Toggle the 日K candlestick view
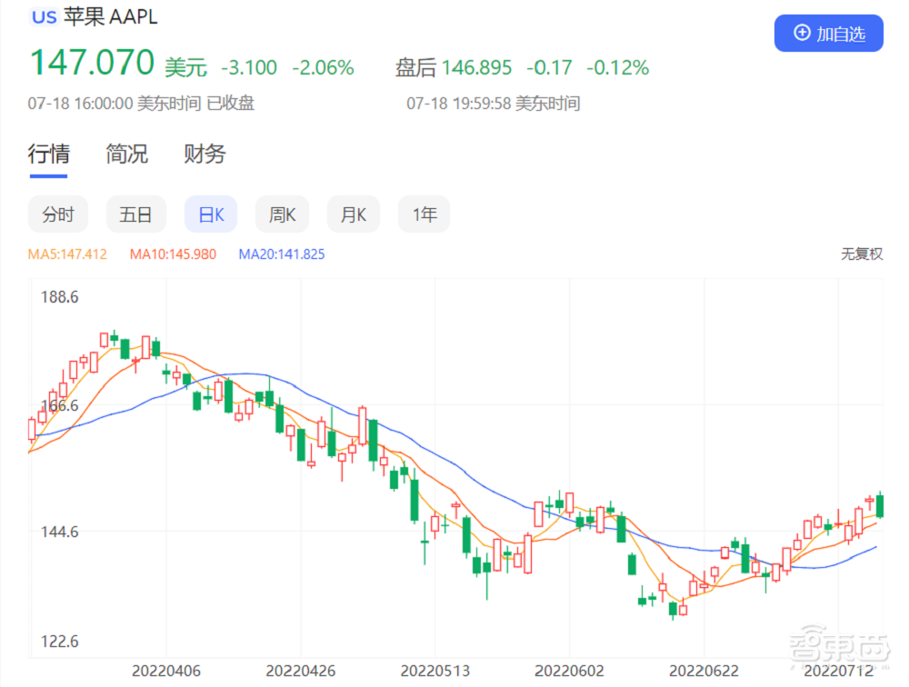 [210, 214]
